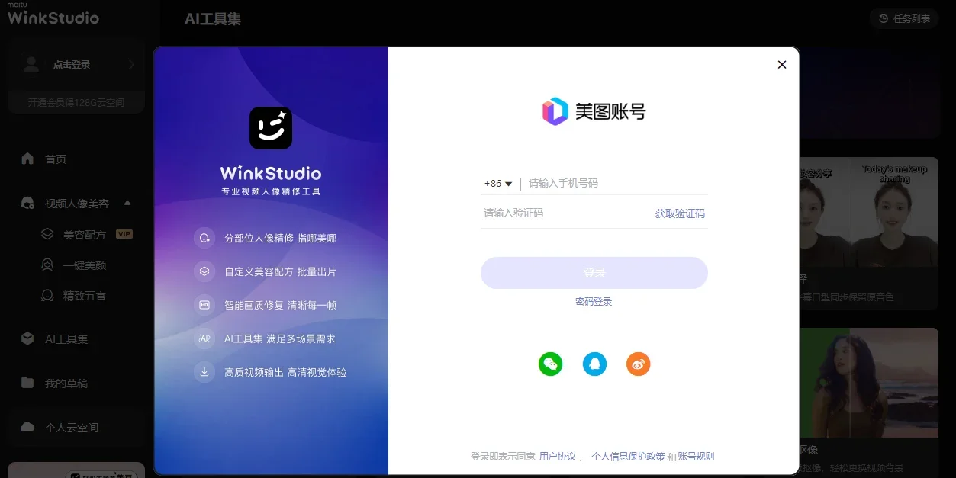This screenshot has width=956, height=478.
Task: Click the 专业视频人像精修工具 tagline text
Action: [x=271, y=191]
